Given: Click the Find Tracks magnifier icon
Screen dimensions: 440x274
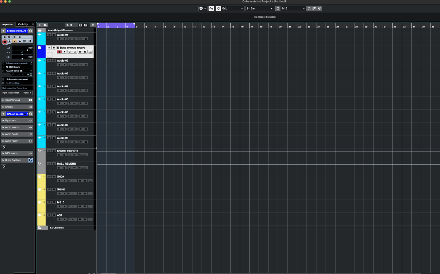Looking at the screenshot, I should click(x=93, y=25).
